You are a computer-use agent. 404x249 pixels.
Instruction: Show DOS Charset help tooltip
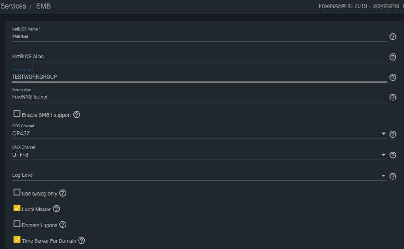393,134
